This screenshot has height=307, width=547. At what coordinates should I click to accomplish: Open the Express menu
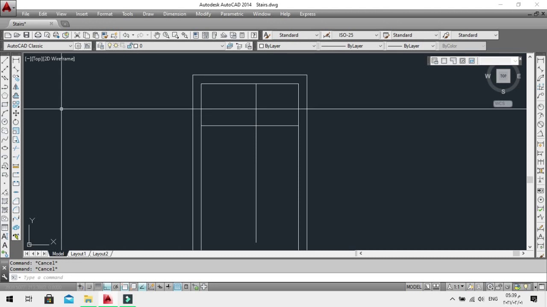(307, 14)
